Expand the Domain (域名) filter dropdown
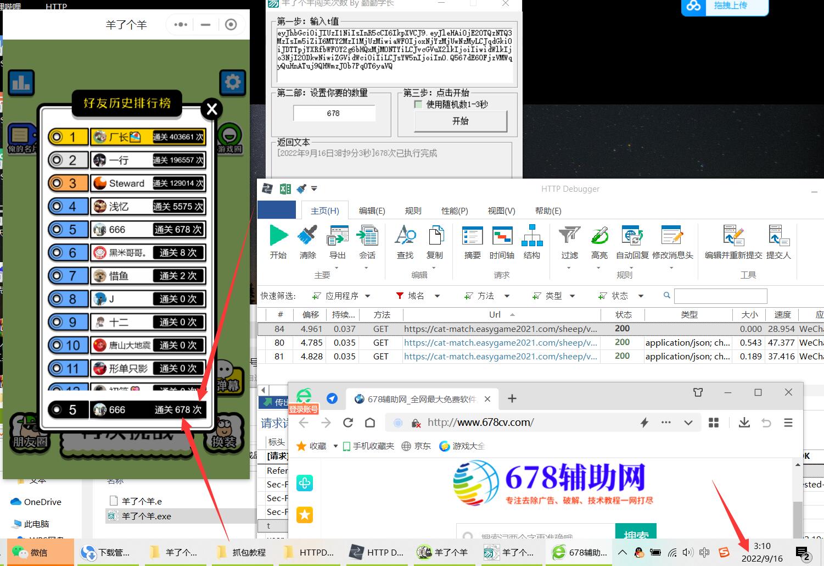Screen dimensions: 824x566 point(437,296)
